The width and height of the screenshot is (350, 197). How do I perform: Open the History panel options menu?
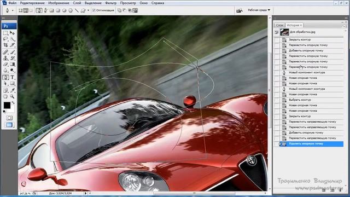(344, 26)
